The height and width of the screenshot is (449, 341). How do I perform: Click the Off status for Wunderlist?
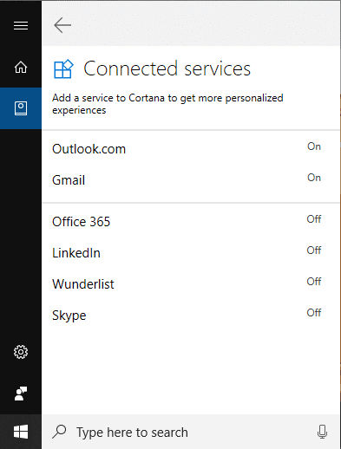tap(314, 282)
